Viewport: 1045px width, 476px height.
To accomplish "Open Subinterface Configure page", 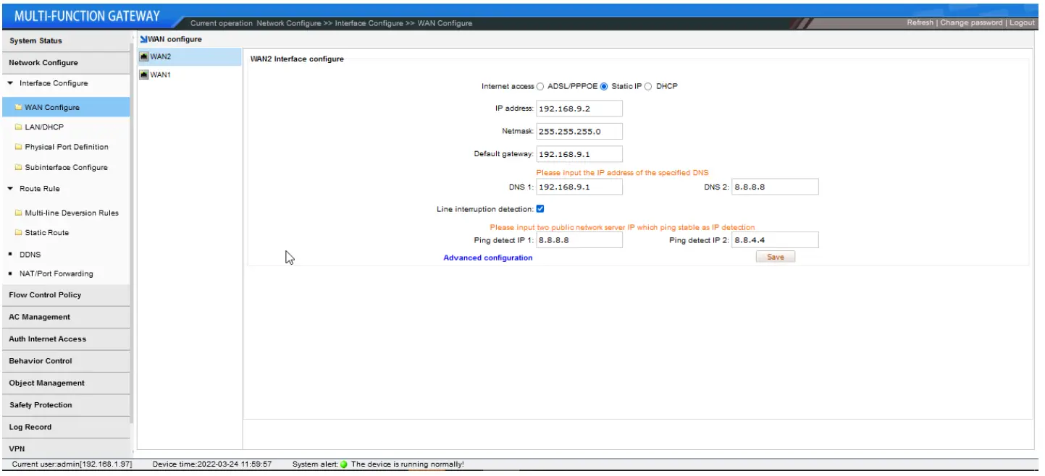I will pos(66,167).
